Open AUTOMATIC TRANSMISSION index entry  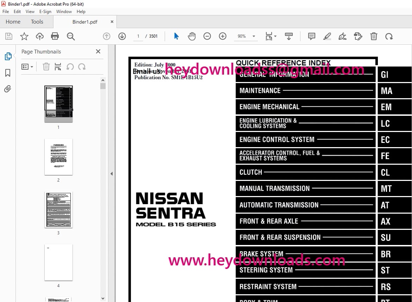click(x=306, y=205)
